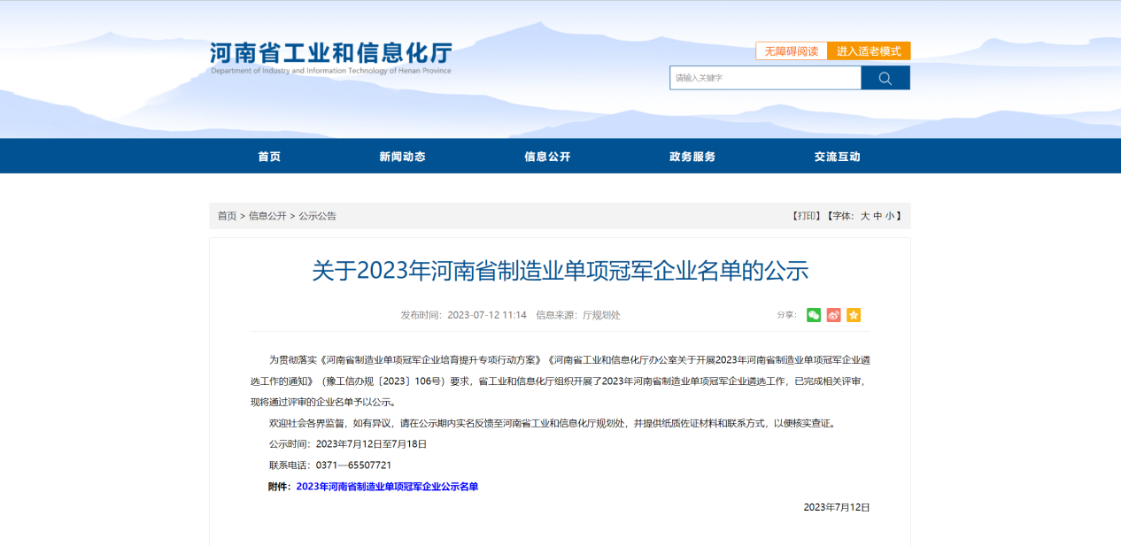Click the search magnifier icon button
This screenshot has width=1121, height=546.
pos(885,78)
